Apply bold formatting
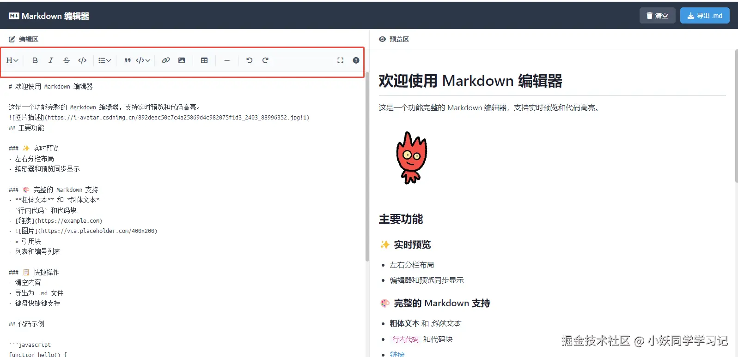Screen dimensions: 738x357 point(35,60)
